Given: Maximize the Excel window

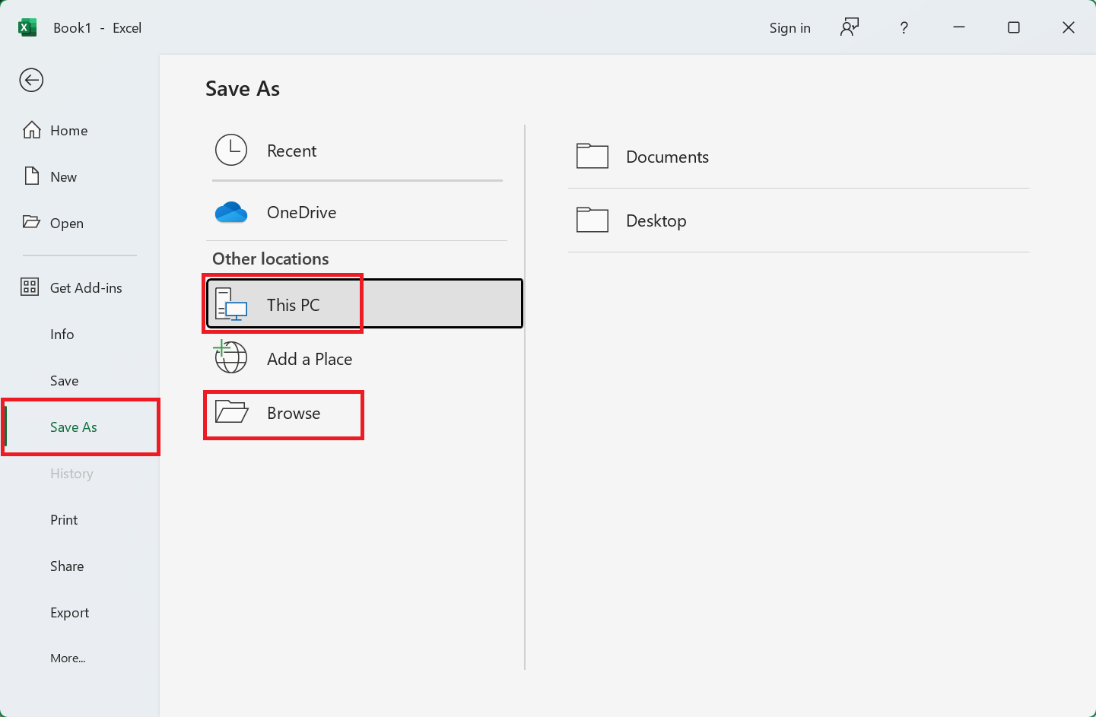Looking at the screenshot, I should tap(1014, 27).
